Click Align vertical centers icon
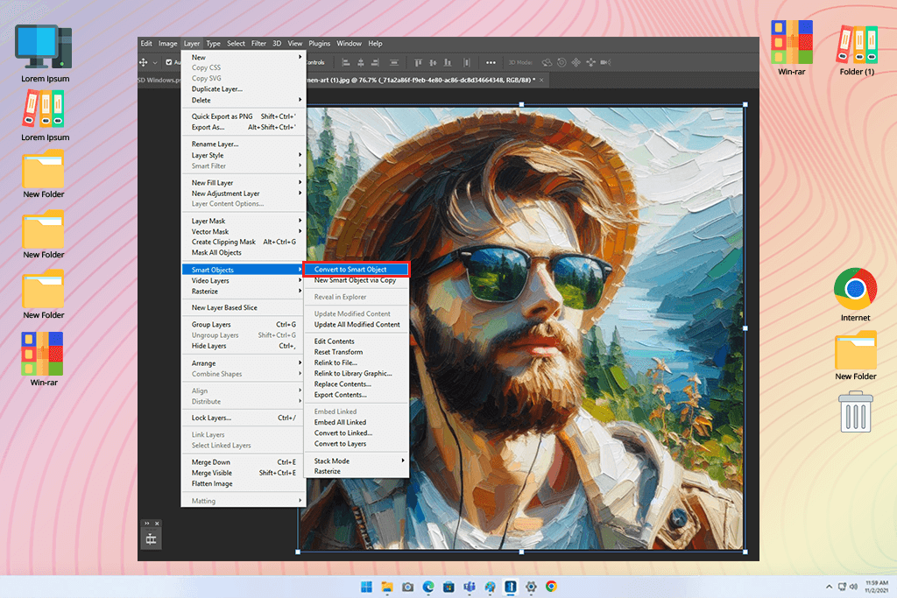 [433, 62]
